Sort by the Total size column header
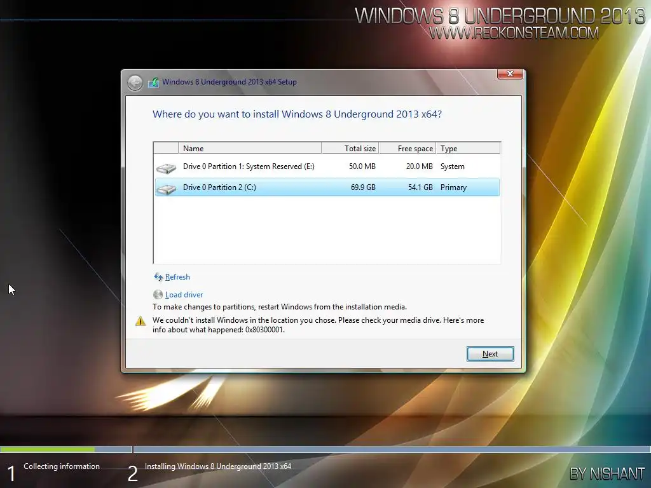The height and width of the screenshot is (488, 651). pos(350,148)
